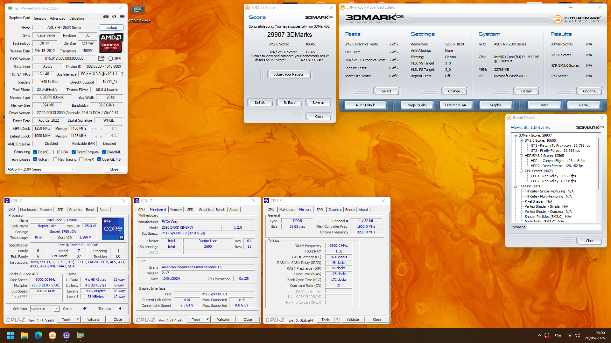Toggle the Vulkan checkbox
This screenshot has height=343, width=611.
tap(35, 159)
